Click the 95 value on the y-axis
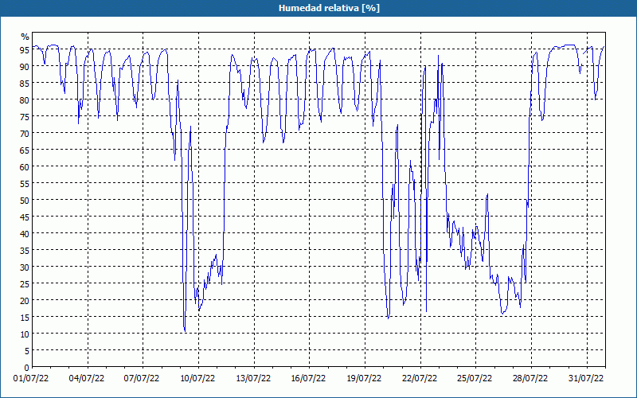637x398 pixels. (25, 49)
